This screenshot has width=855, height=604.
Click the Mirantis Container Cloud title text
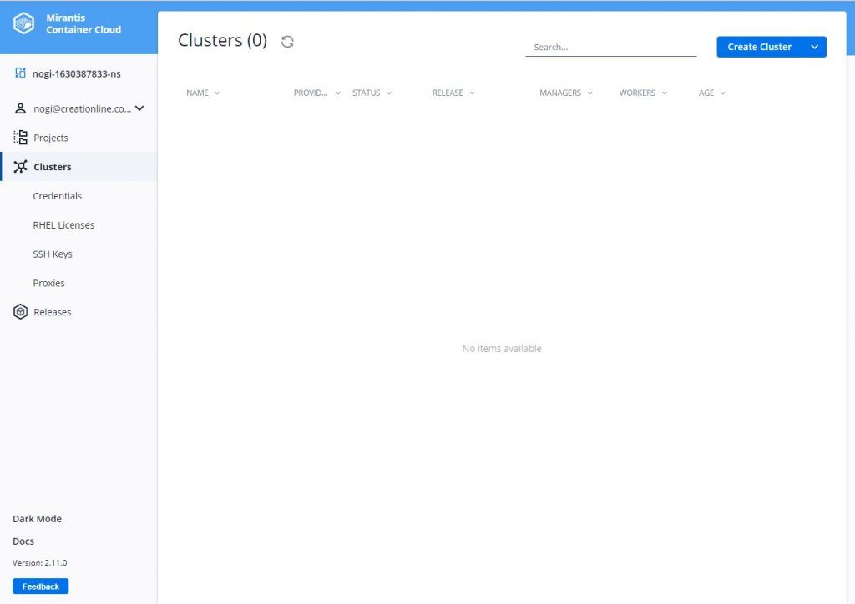click(x=83, y=23)
